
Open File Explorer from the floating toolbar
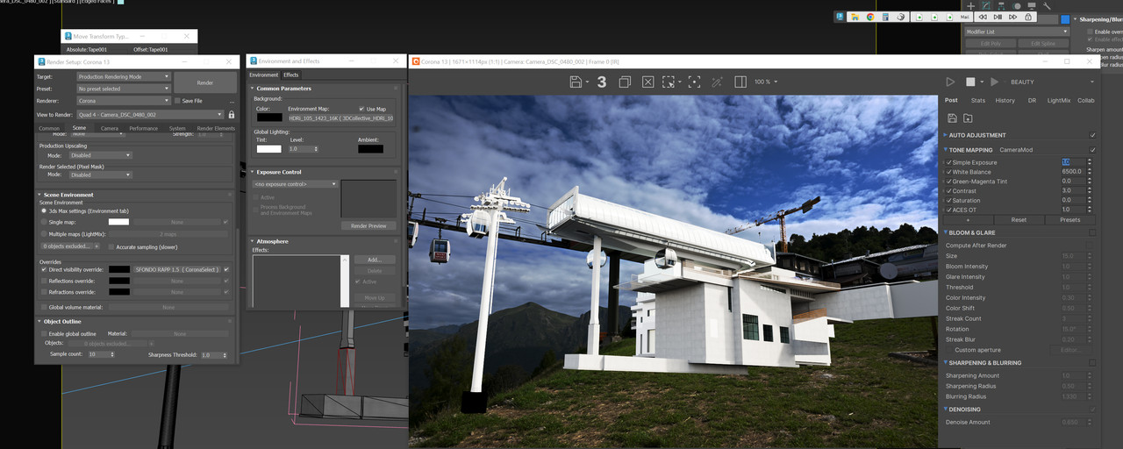tap(854, 17)
